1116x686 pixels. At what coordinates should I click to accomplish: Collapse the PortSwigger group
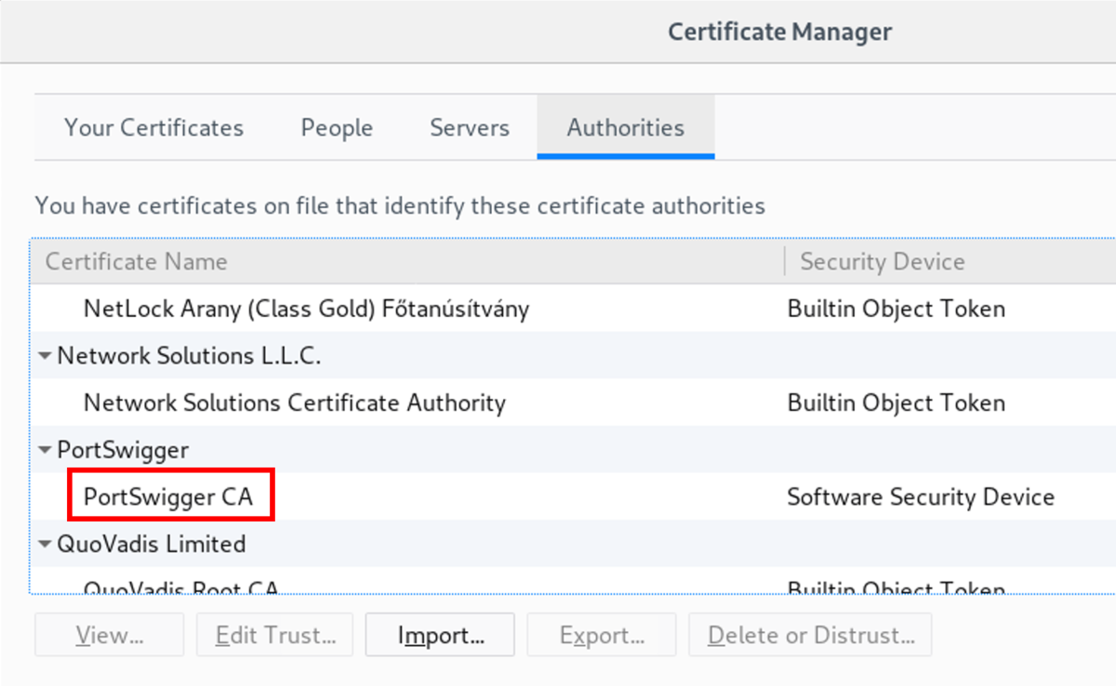tap(46, 450)
